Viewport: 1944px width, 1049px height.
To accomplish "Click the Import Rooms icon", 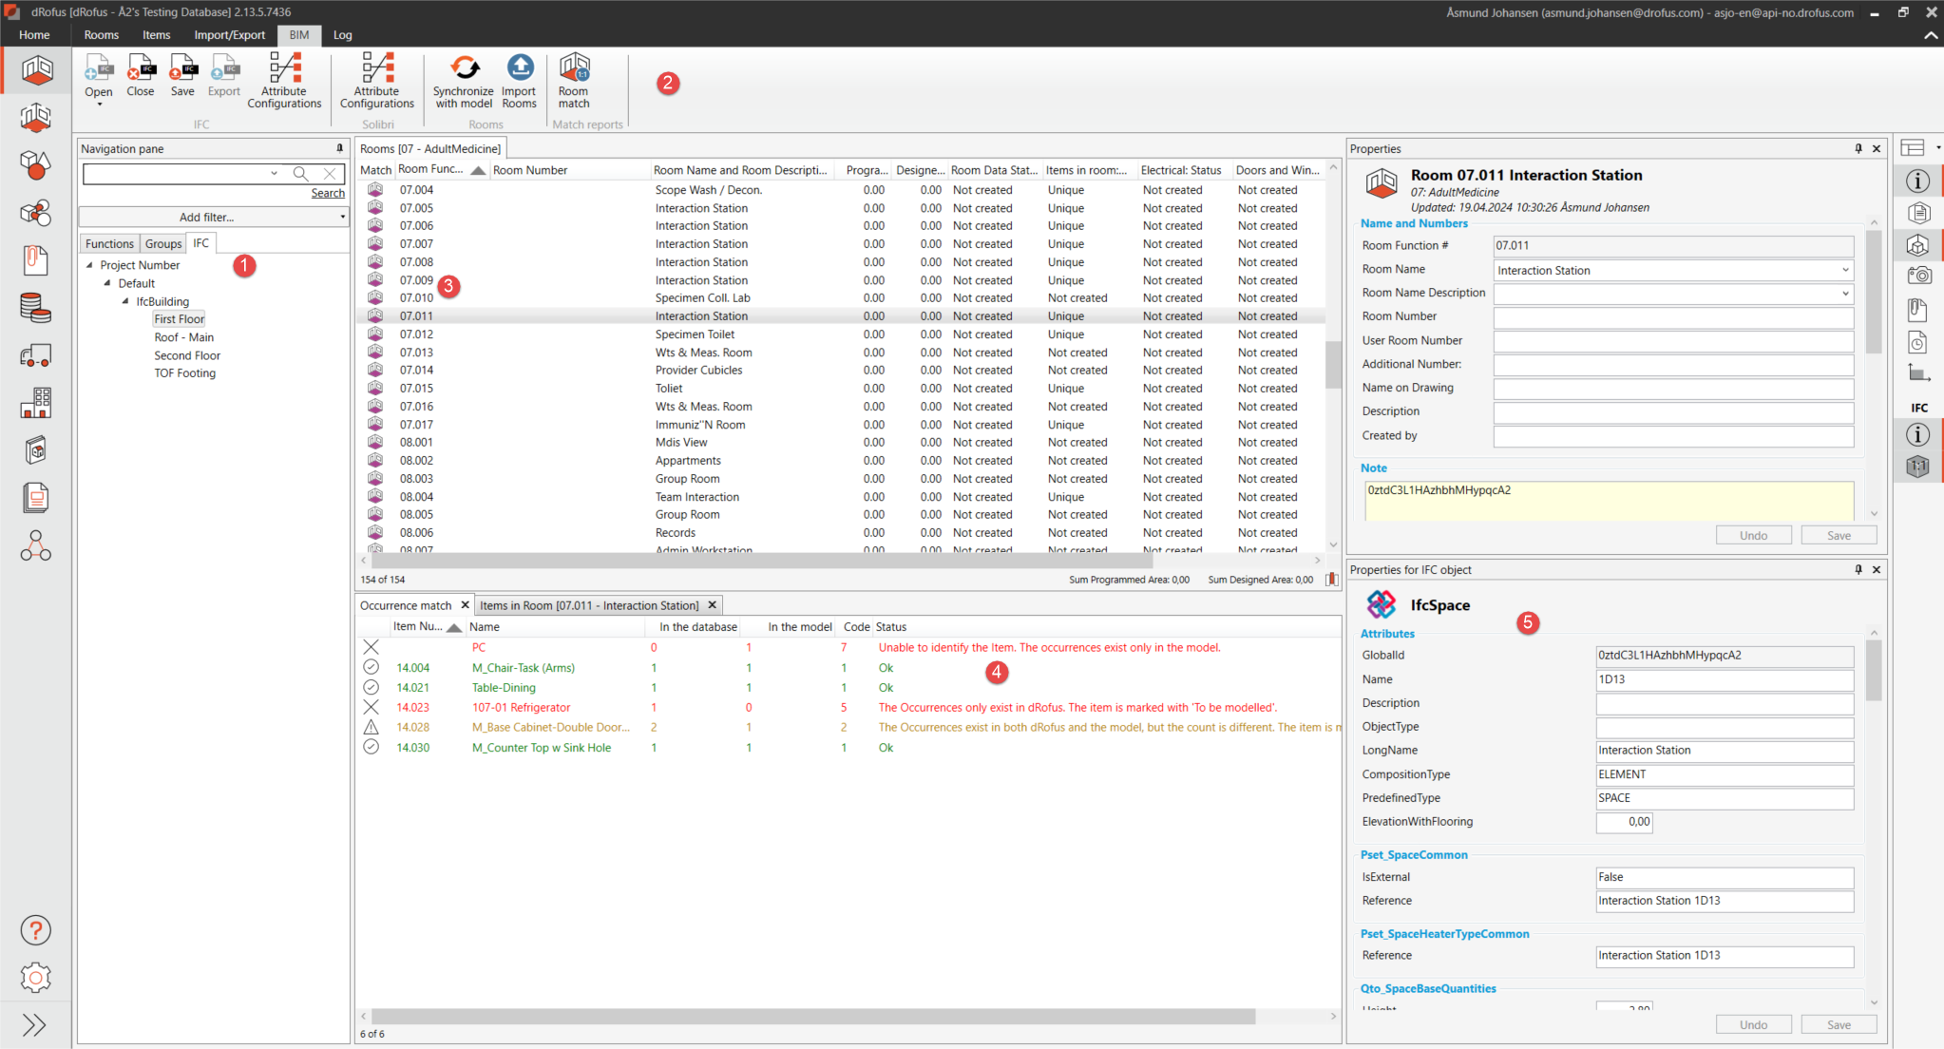I will 520,68.
